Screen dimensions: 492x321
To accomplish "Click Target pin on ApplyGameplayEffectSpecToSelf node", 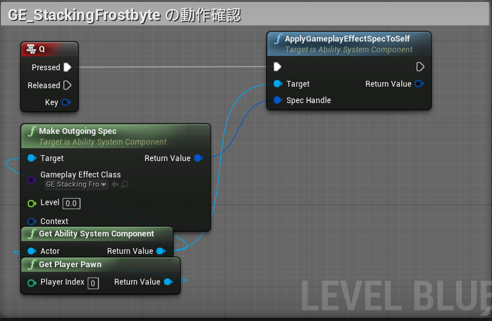I will pos(278,84).
